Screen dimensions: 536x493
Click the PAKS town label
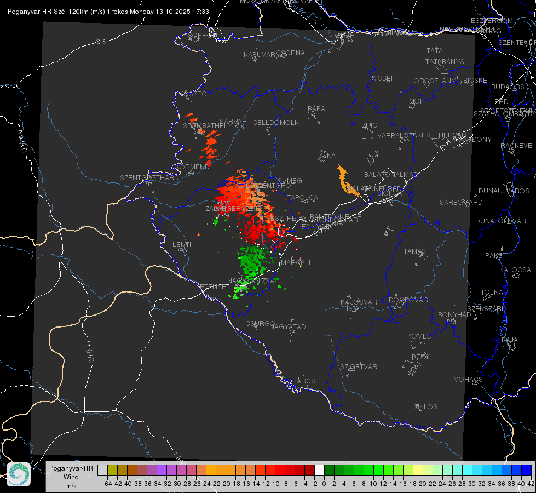pos(494,256)
